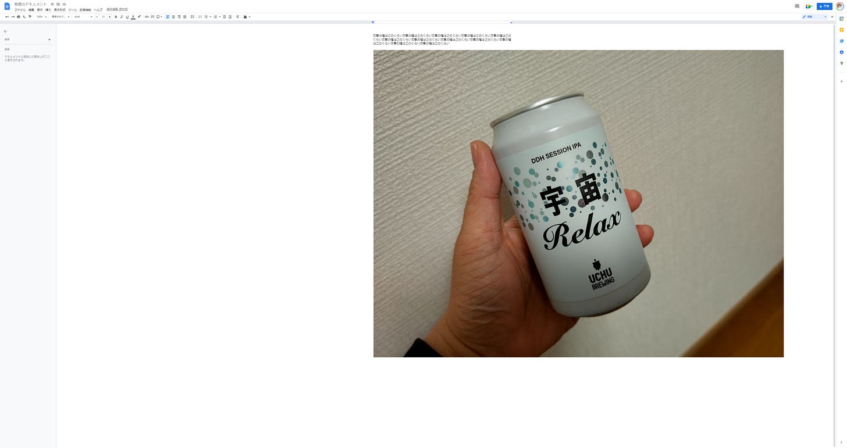Click the decrease indent icon
This screenshot has height=448, width=847.
(225, 17)
